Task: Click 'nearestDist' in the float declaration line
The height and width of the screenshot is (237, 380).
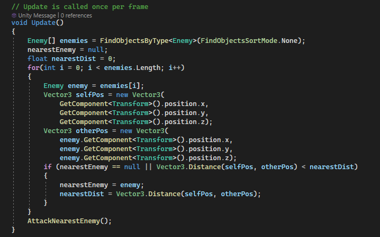Action: pos(74,59)
